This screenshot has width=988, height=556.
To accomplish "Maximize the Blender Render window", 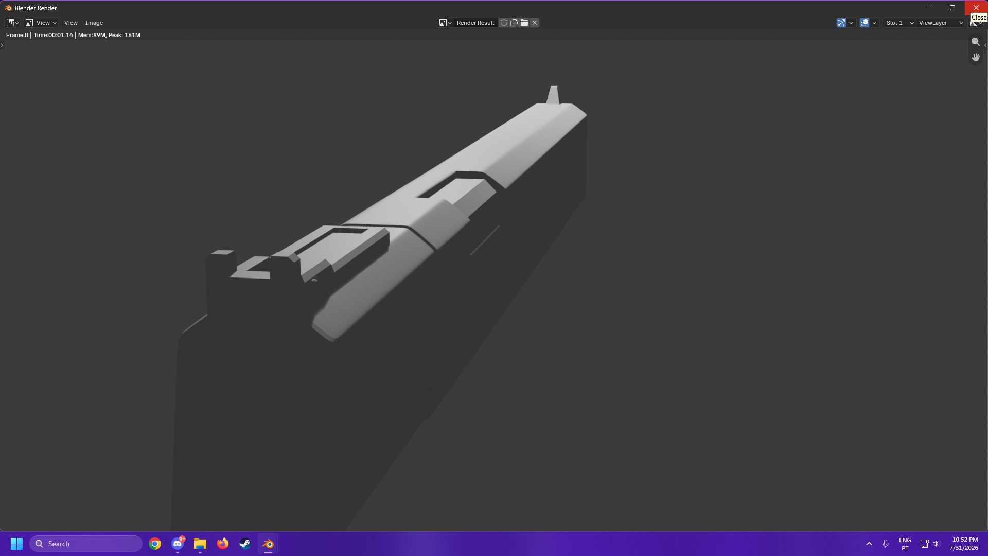I will (x=952, y=8).
